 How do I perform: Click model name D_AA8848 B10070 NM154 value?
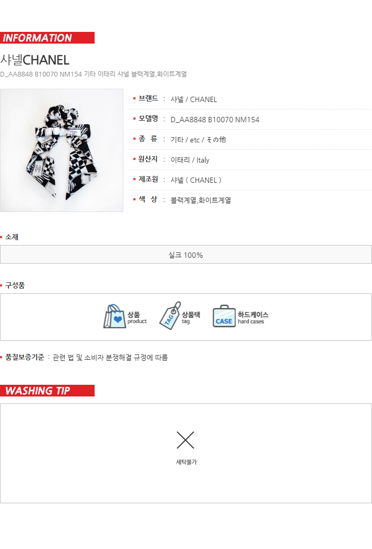click(215, 120)
